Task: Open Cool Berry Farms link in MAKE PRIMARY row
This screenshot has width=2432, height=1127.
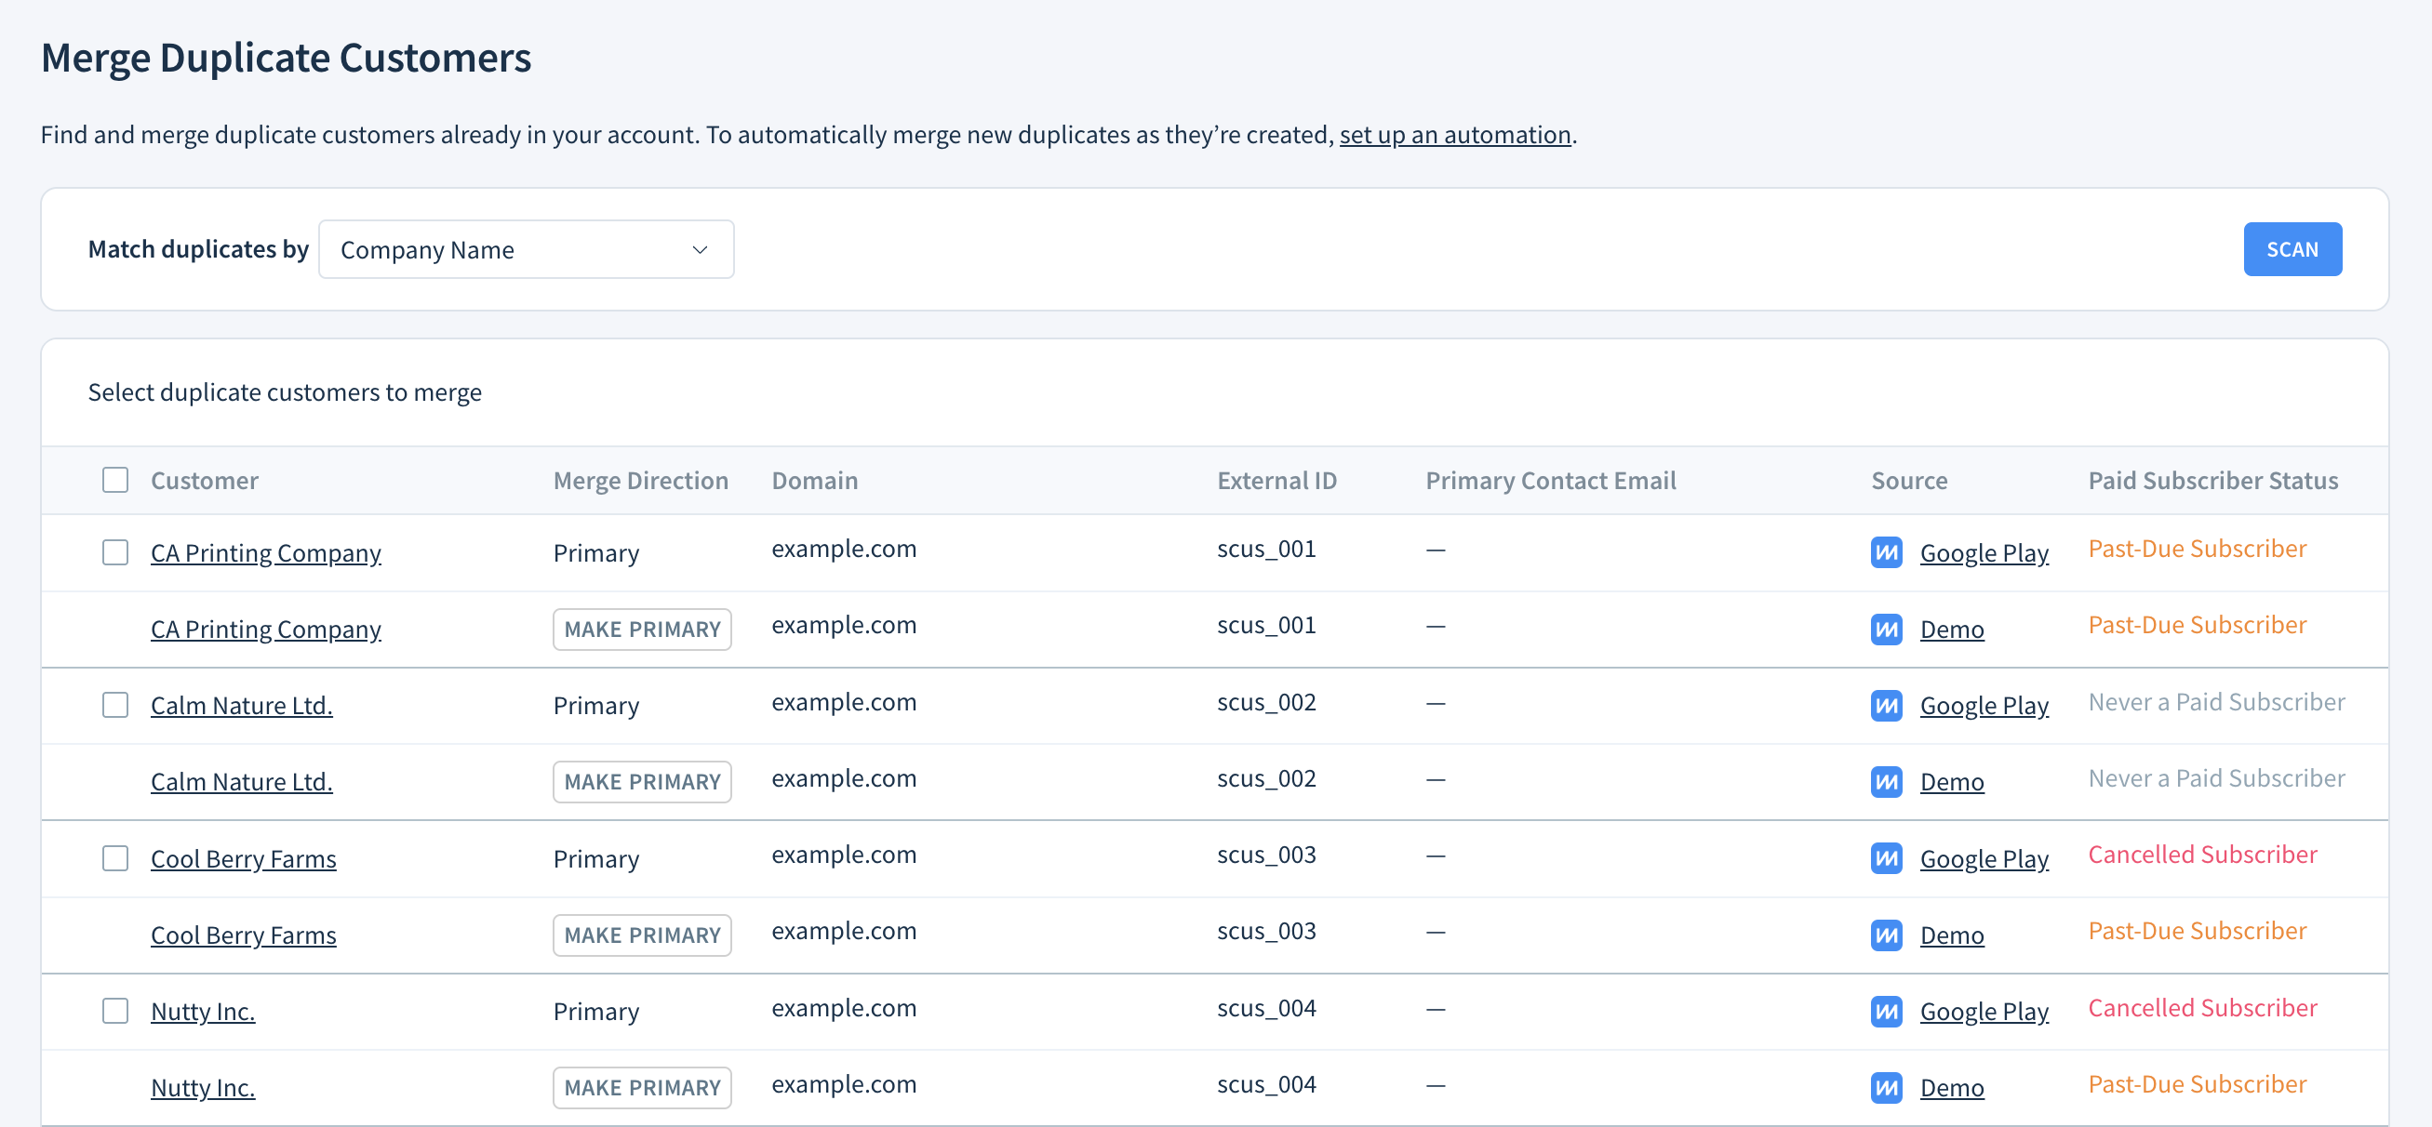Action: click(x=244, y=935)
